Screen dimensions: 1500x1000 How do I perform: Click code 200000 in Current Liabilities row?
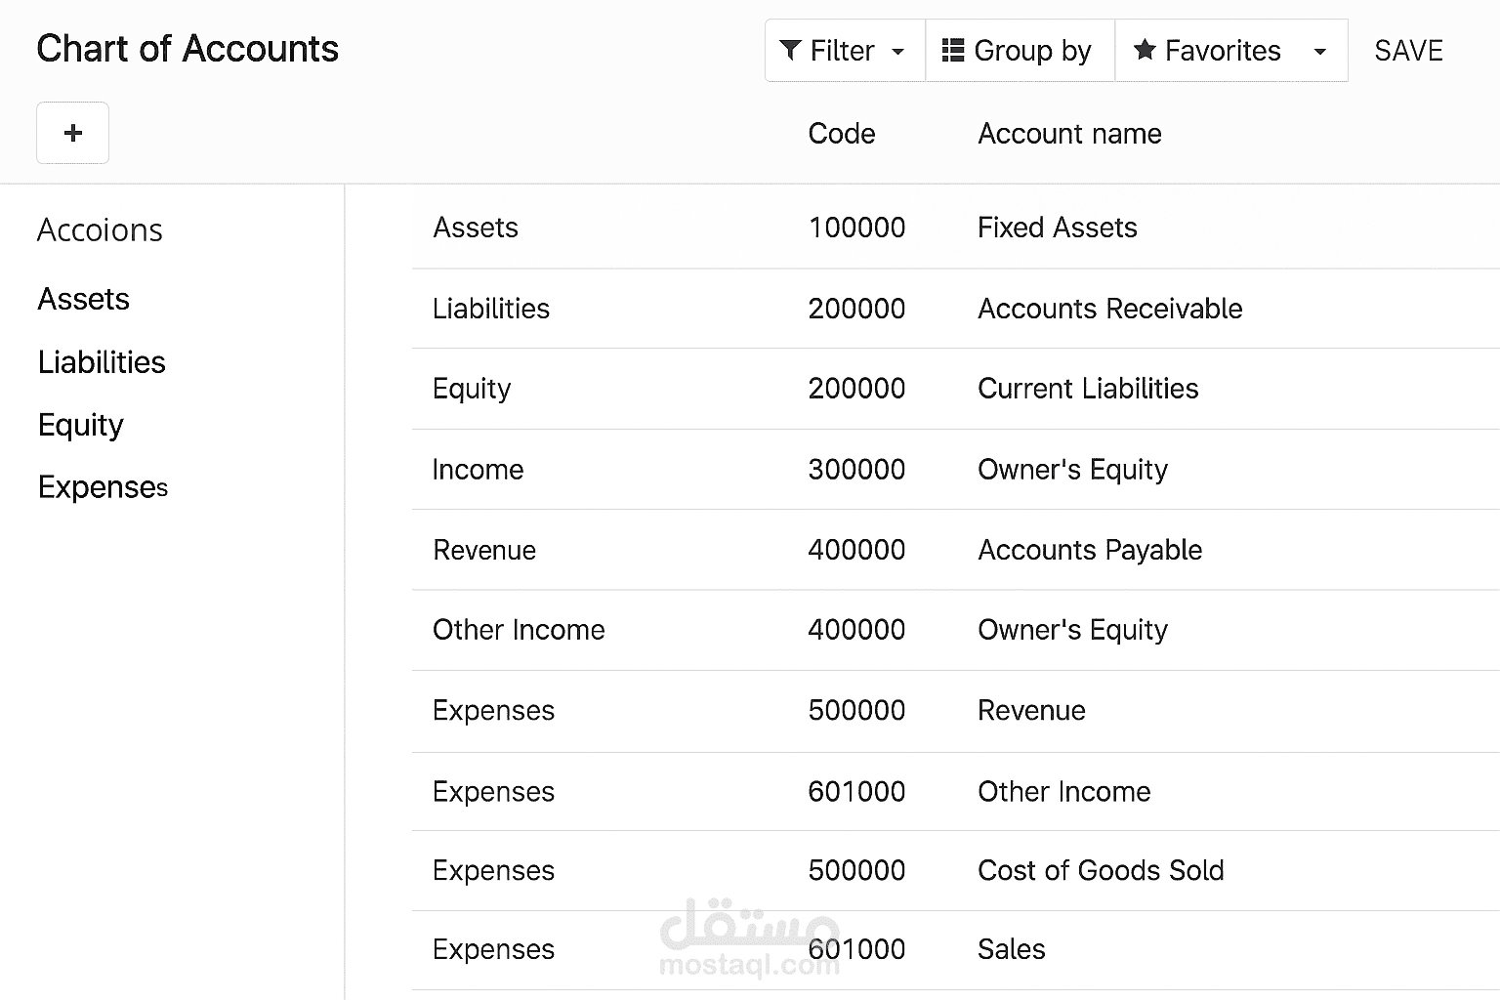pos(856,389)
